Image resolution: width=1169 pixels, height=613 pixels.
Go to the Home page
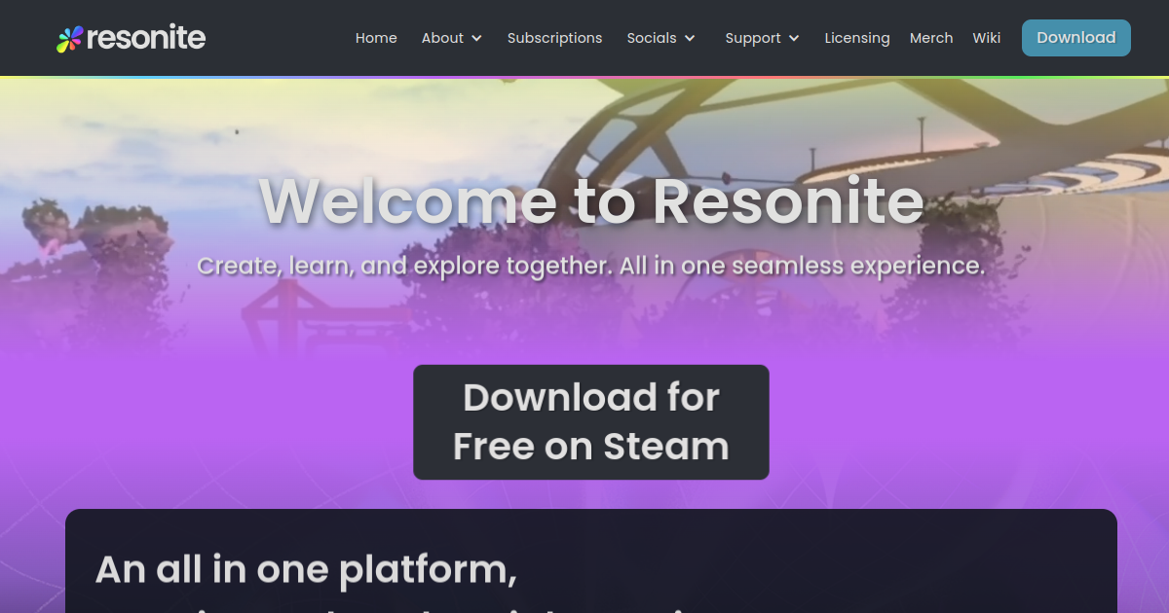click(376, 38)
